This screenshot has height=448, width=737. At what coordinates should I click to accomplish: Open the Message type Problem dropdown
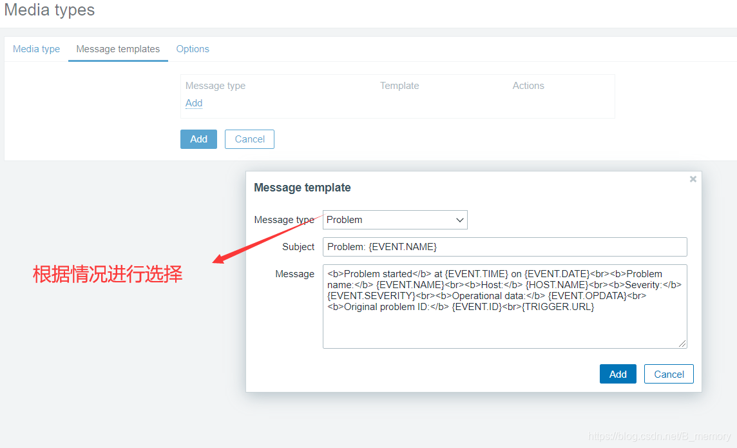coord(395,220)
